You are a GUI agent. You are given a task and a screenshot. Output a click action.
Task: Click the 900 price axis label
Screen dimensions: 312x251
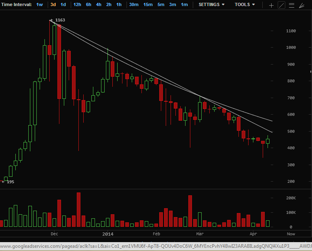pos(291,65)
